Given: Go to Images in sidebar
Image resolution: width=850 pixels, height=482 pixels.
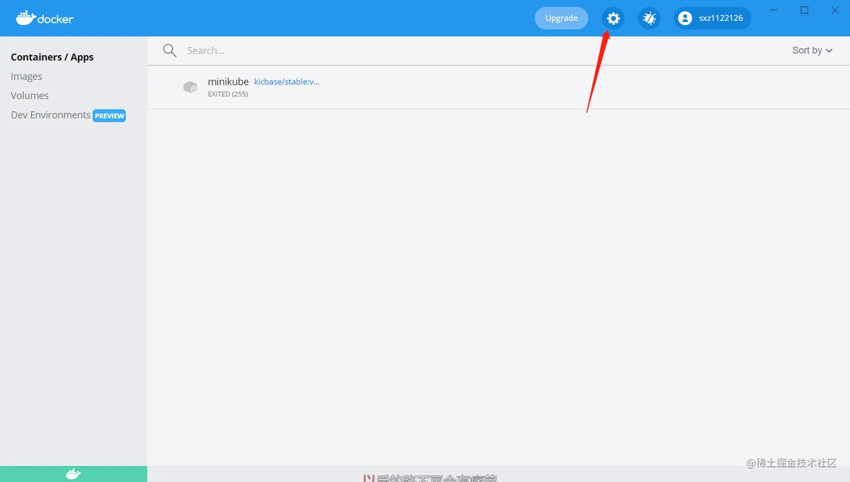Looking at the screenshot, I should tap(26, 76).
